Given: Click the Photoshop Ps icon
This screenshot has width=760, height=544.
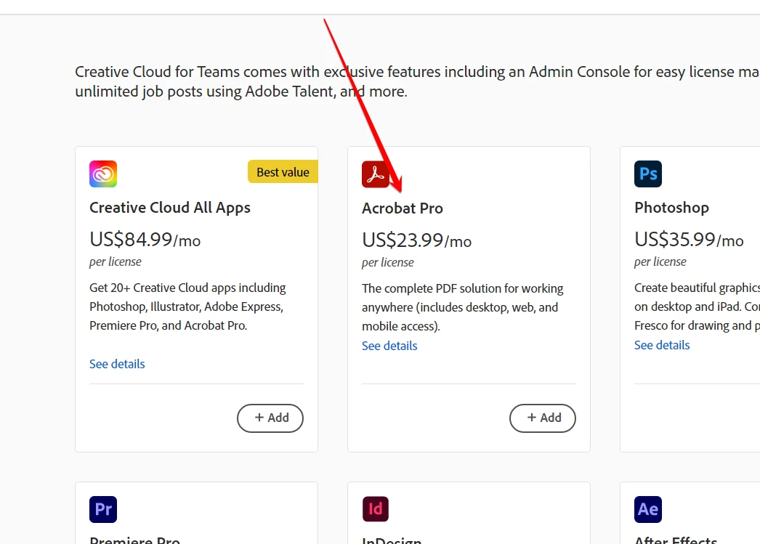Looking at the screenshot, I should [648, 174].
